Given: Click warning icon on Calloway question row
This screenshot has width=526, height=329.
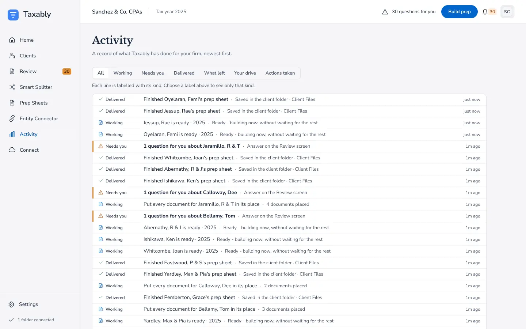Looking at the screenshot, I should [x=101, y=192].
